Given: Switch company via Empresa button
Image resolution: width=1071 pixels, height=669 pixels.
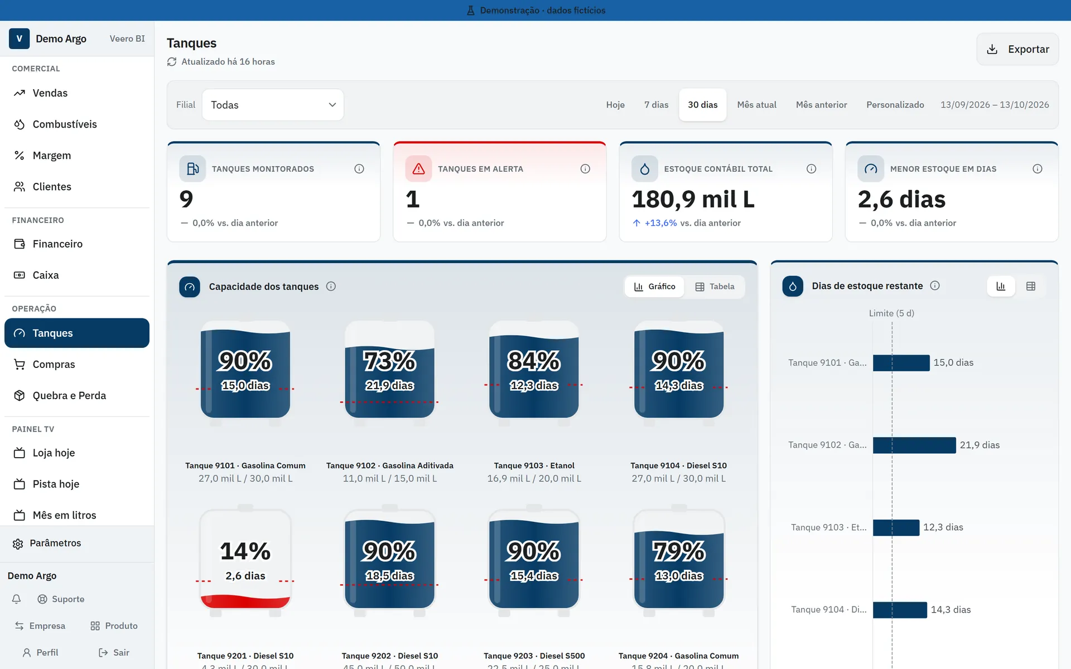Looking at the screenshot, I should pyautogui.click(x=40, y=626).
